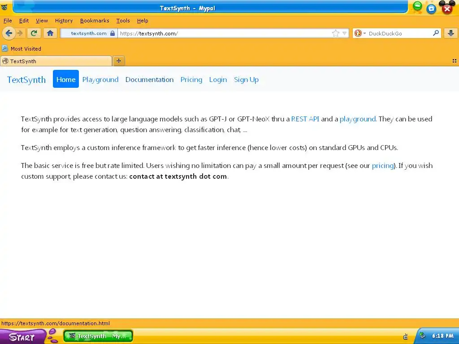Screen dimensions: 459x344
Task: Open the Tools menu
Action: click(x=123, y=21)
